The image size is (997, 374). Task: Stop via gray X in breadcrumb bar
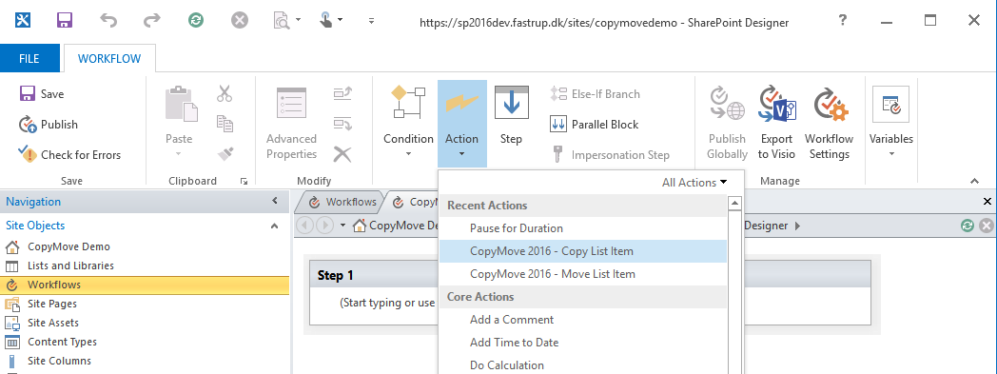pyautogui.click(x=987, y=226)
